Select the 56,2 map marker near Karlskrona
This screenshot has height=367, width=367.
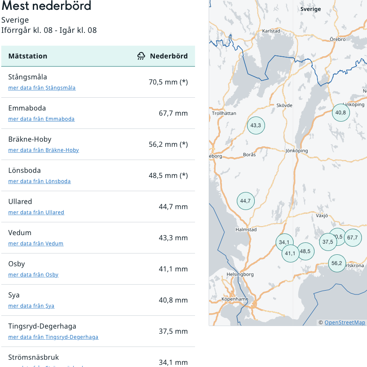(337, 263)
